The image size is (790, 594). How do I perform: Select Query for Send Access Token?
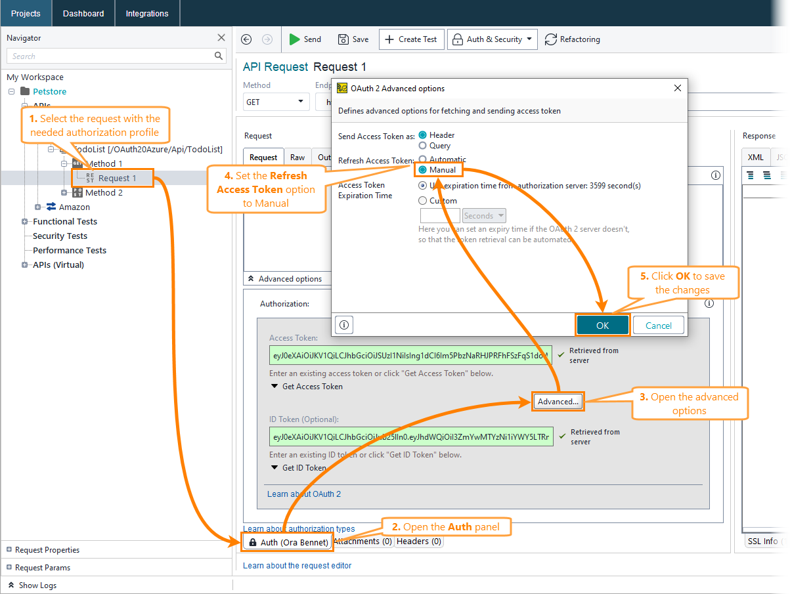(423, 146)
